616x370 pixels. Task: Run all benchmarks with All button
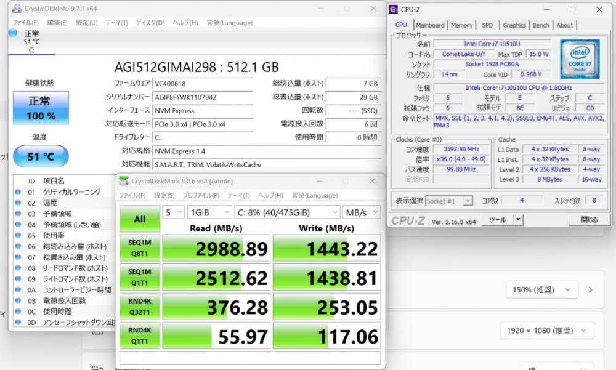(x=140, y=219)
